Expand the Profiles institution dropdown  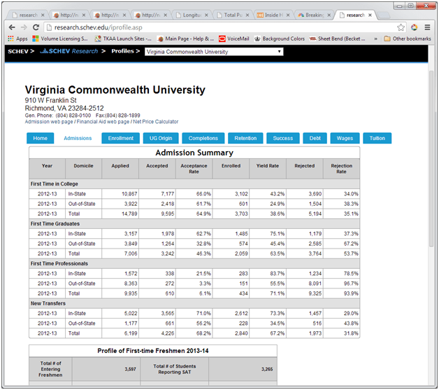point(214,52)
